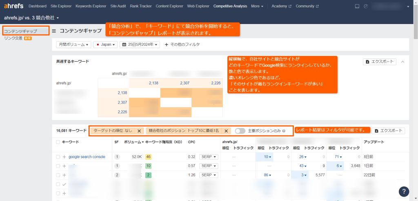Open the display monitor icon in top bar
The width and height of the screenshot is (418, 201).
[357, 6]
